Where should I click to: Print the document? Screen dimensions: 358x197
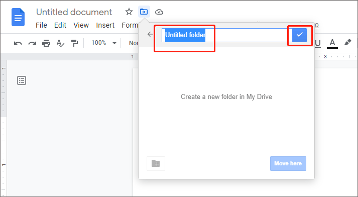[x=46, y=43]
